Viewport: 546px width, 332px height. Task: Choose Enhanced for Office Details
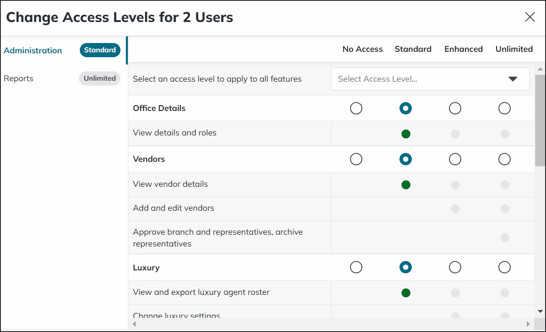point(455,109)
